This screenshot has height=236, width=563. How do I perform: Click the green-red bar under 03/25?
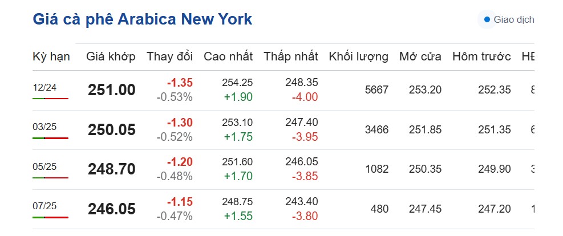point(50,138)
